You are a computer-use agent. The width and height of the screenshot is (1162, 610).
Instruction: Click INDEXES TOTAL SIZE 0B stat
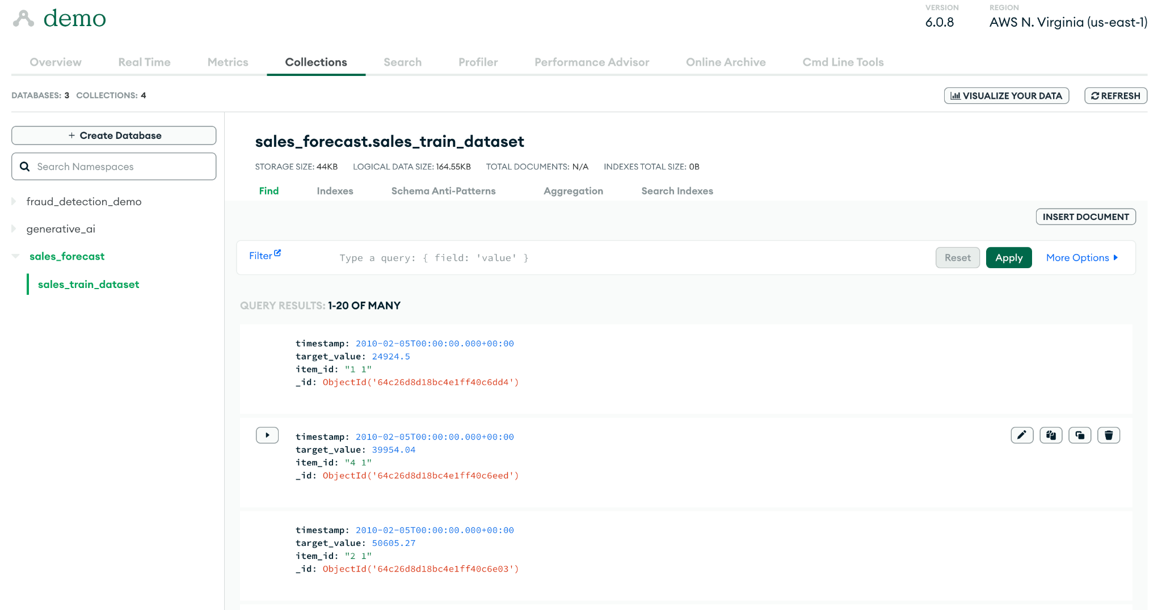point(651,167)
